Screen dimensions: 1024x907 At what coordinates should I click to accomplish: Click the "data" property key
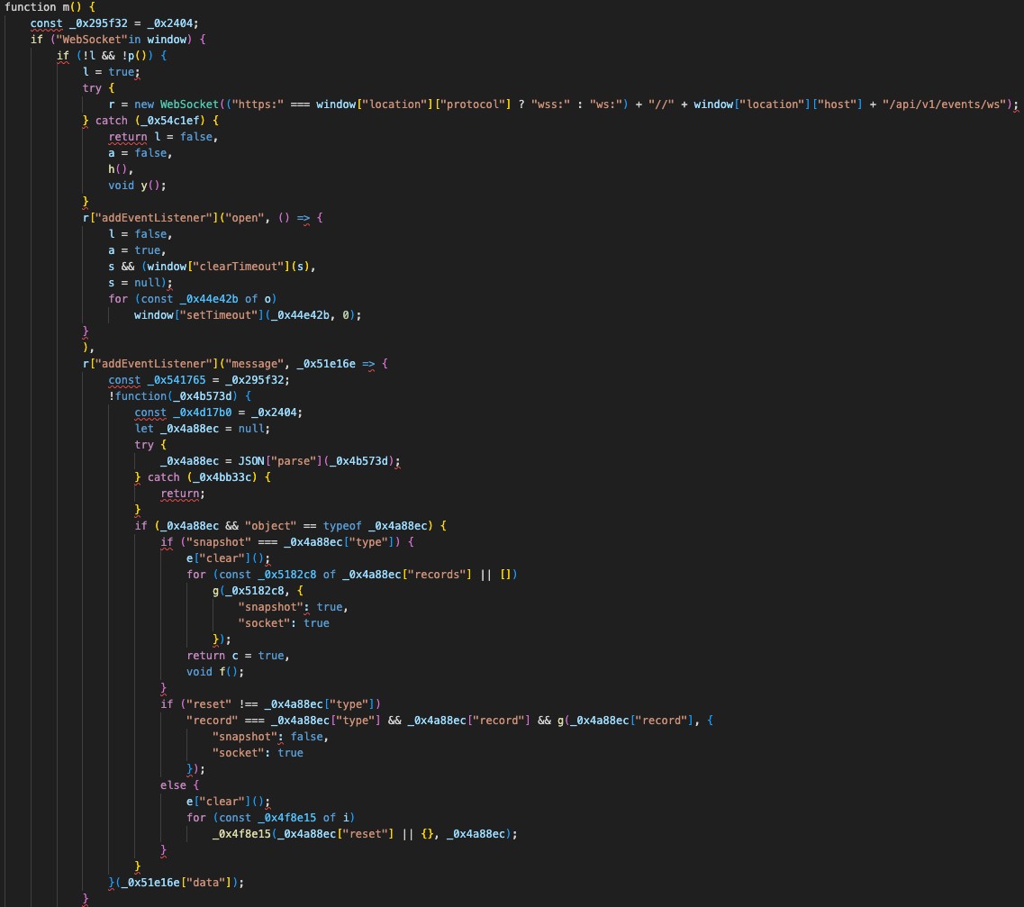pos(205,883)
